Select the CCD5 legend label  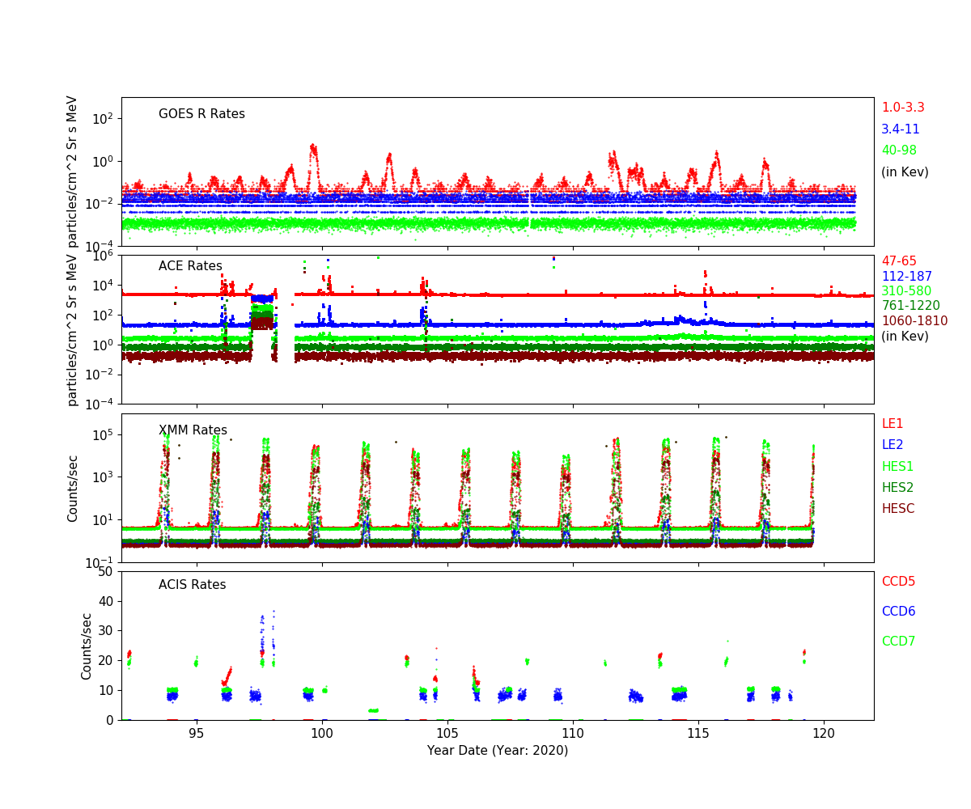pos(898,582)
